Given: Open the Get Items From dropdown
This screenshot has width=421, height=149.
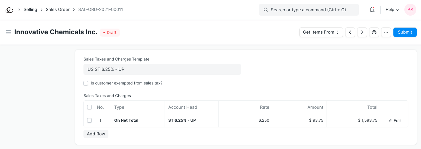Looking at the screenshot, I should (321, 32).
